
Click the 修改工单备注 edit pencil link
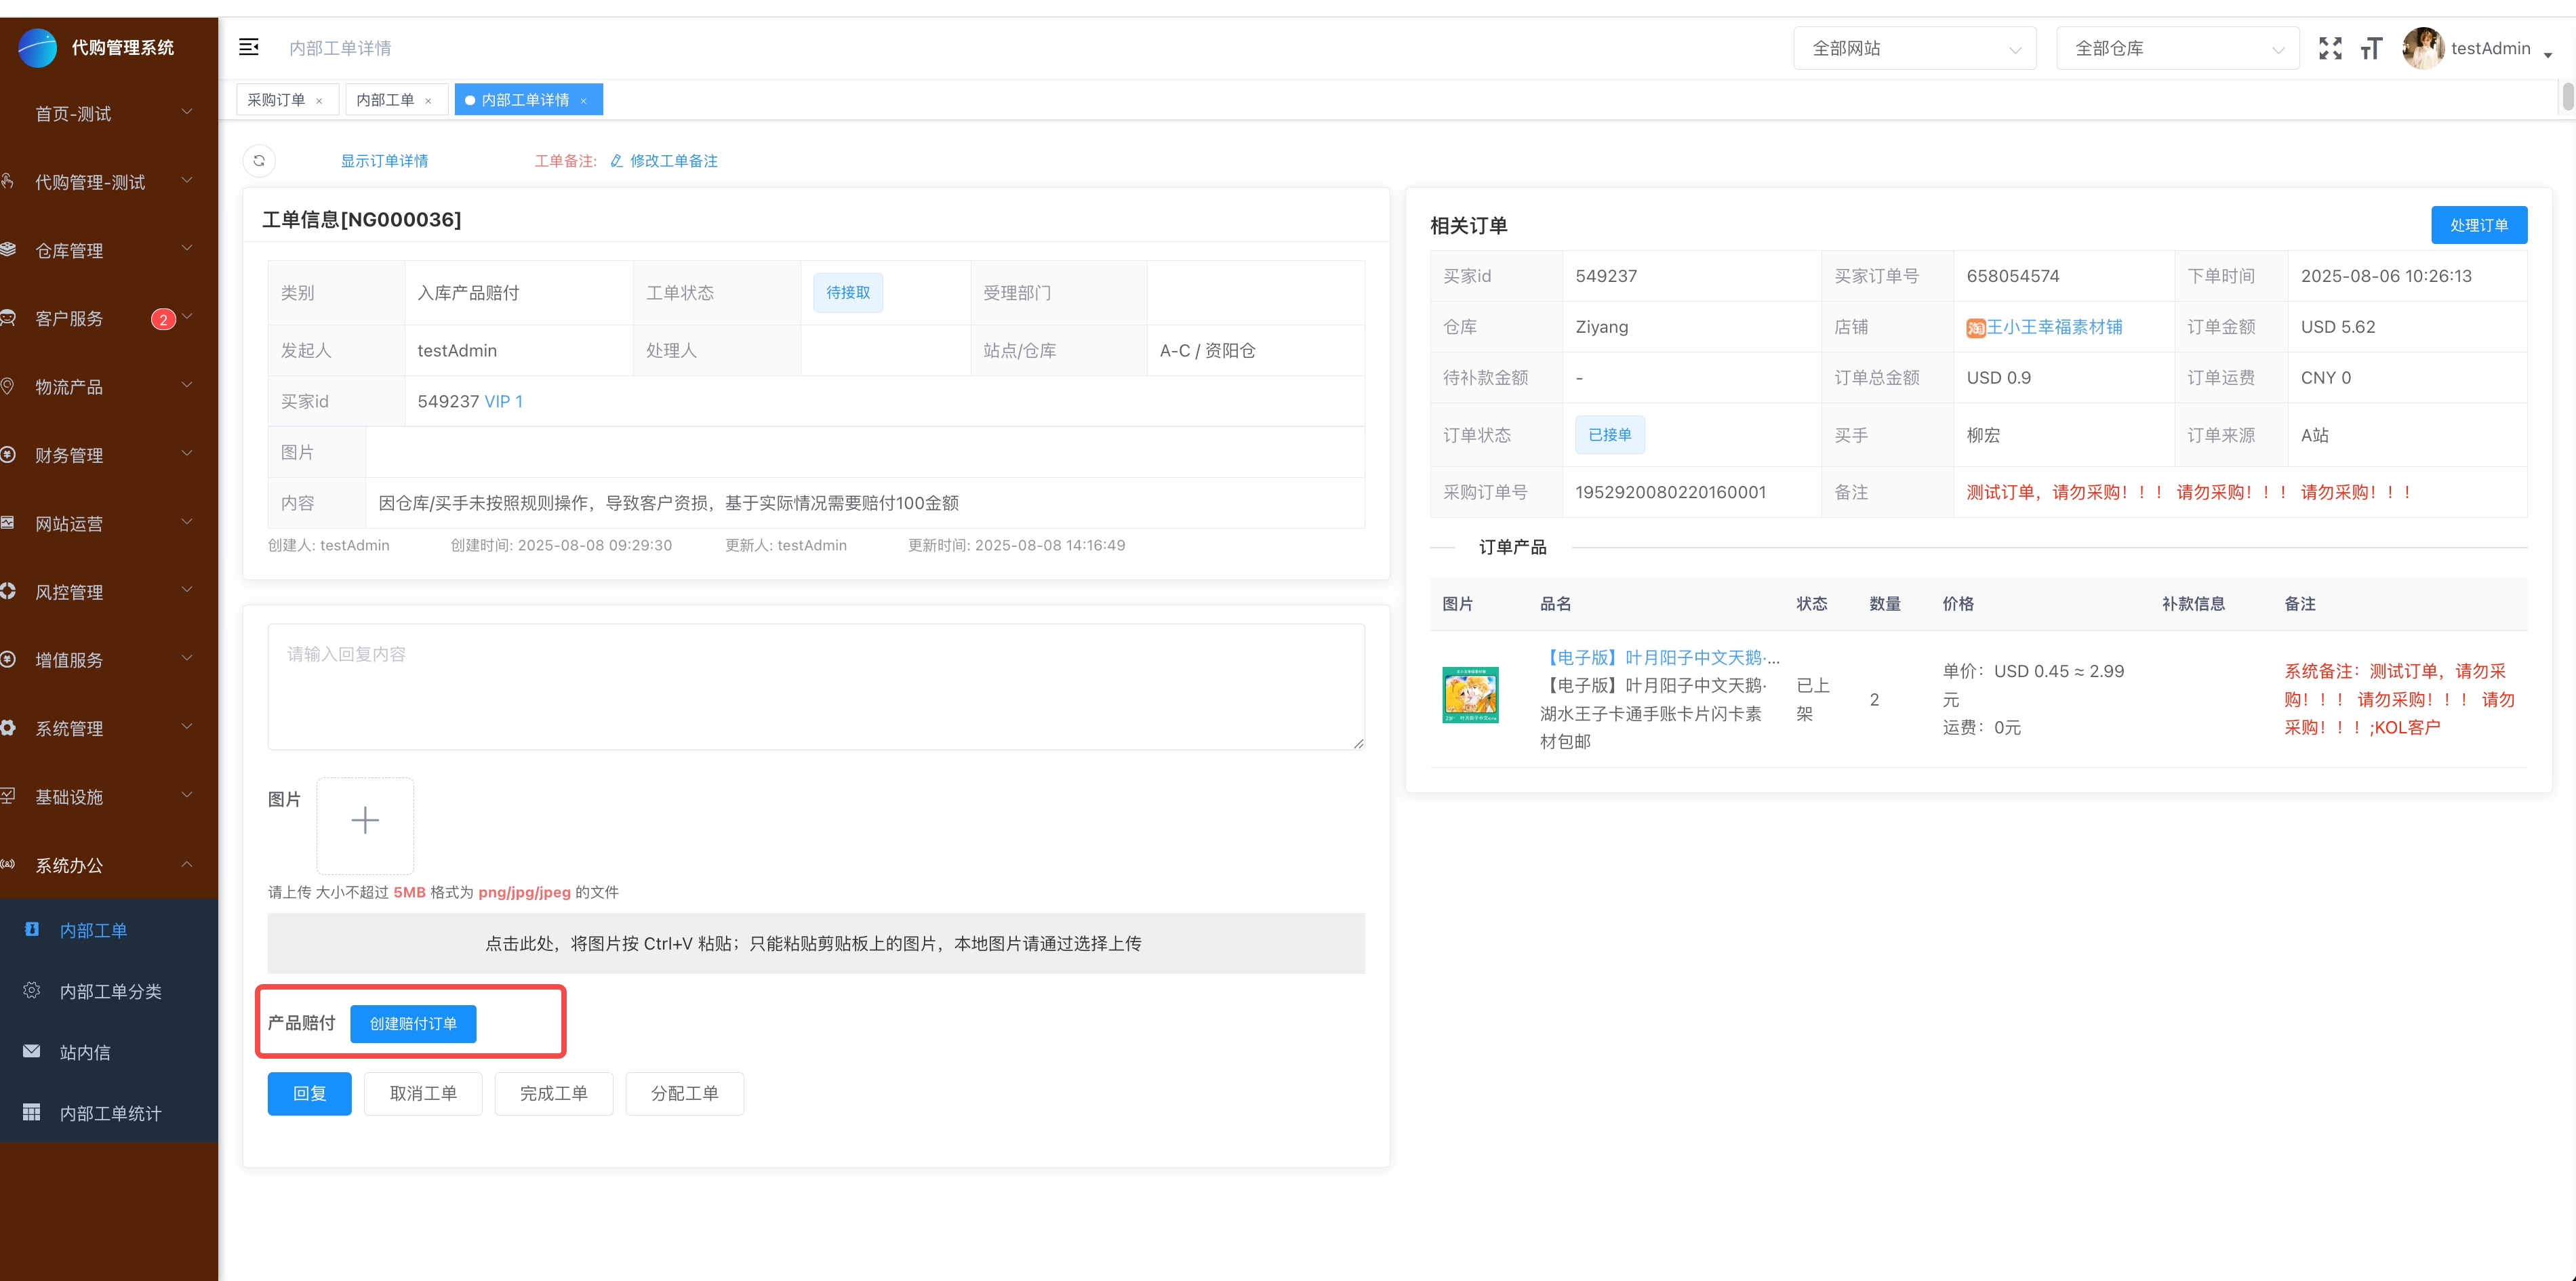point(664,161)
